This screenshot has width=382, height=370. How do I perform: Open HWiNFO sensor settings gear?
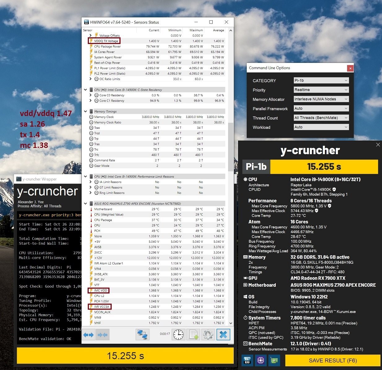208,335
